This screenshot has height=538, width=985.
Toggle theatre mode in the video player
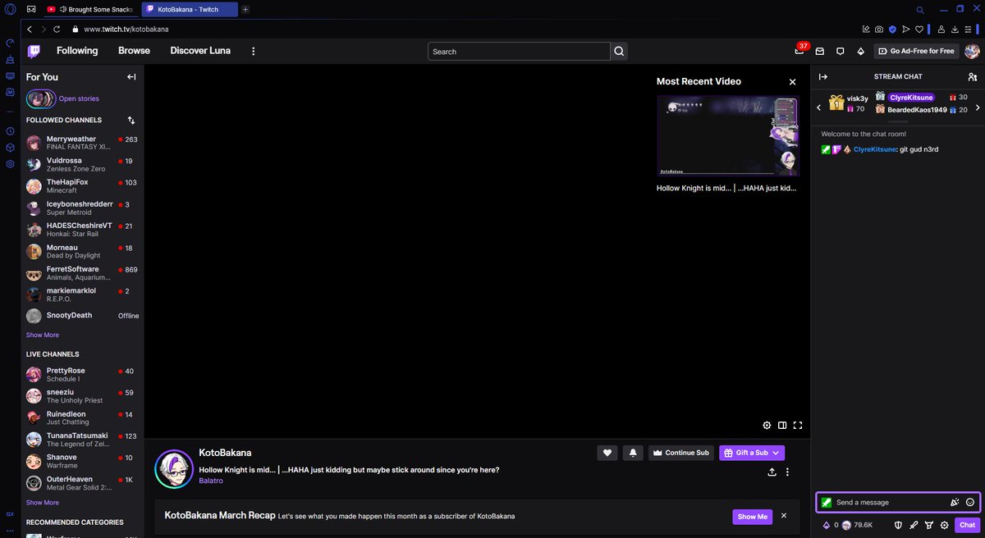click(x=782, y=426)
